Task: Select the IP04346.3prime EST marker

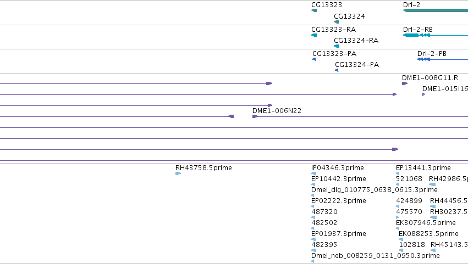Action: click(313, 173)
